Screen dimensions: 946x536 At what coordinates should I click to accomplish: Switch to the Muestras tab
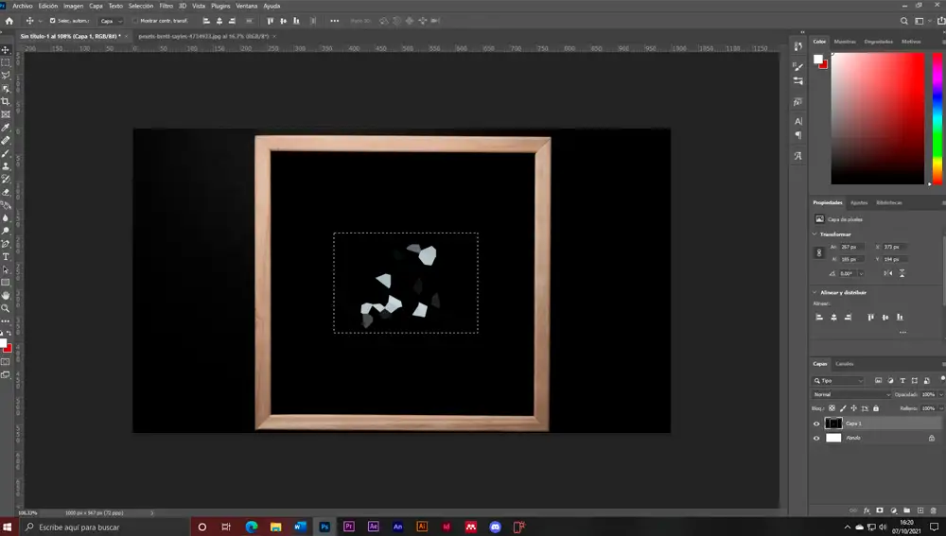[x=845, y=42]
